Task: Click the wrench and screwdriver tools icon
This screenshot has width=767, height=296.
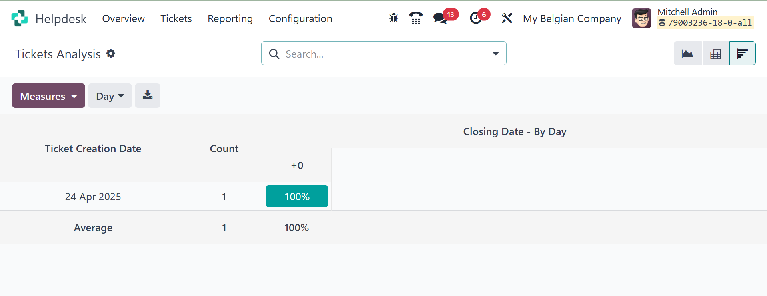Action: pos(507,18)
